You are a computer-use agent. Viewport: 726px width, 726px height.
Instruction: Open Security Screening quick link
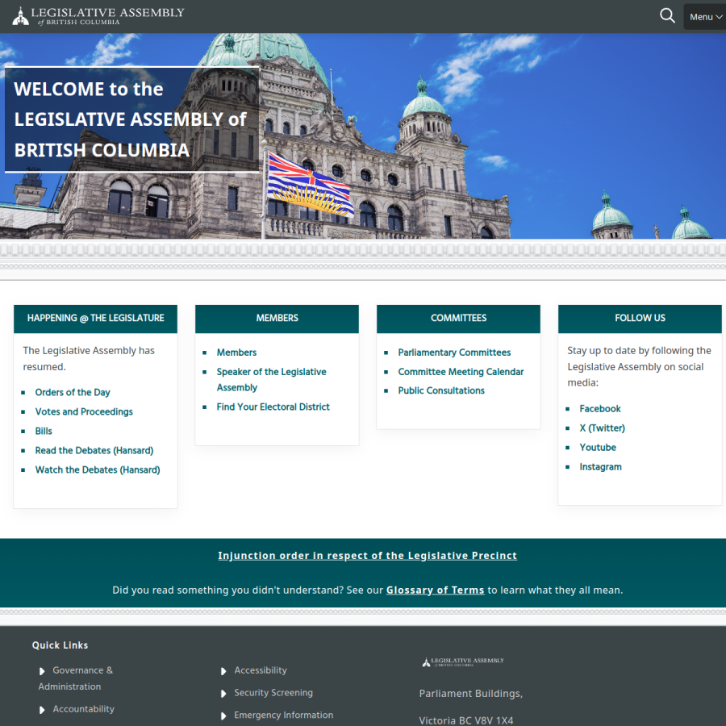[273, 693]
